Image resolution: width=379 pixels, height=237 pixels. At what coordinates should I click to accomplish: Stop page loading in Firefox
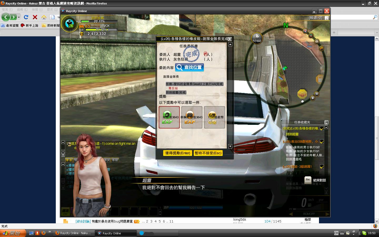(x=35, y=17)
